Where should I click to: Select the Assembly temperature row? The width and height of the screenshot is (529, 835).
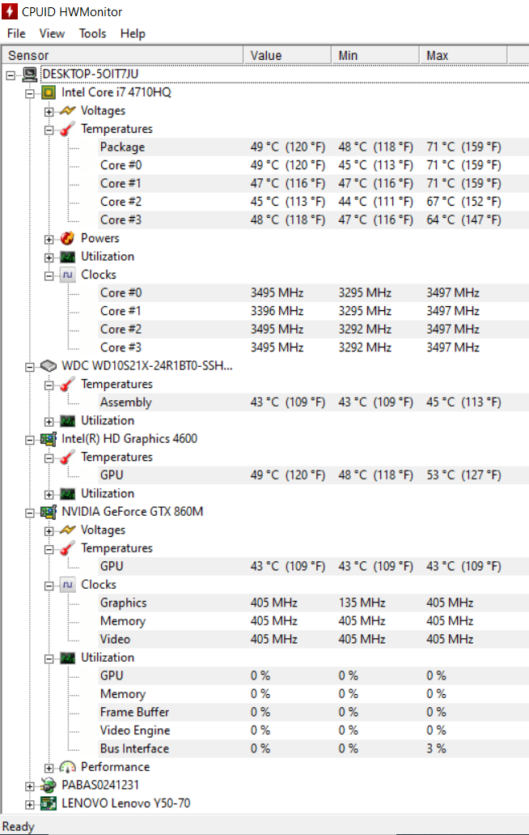point(314,402)
